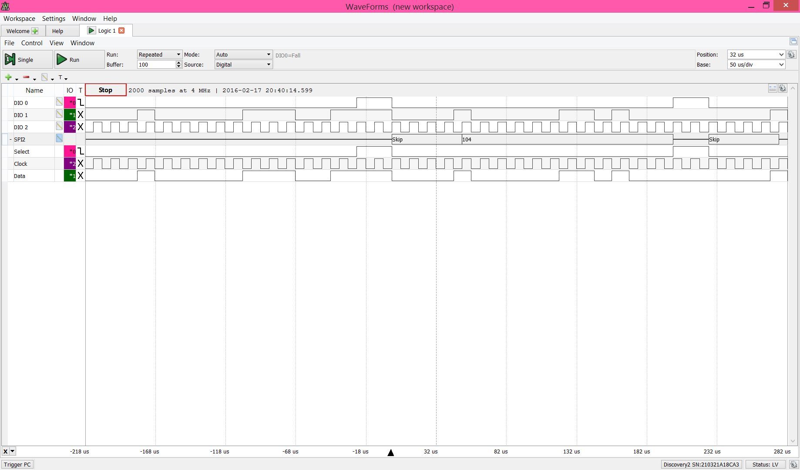
Task: Click the T text label tool icon
Action: click(x=61, y=77)
